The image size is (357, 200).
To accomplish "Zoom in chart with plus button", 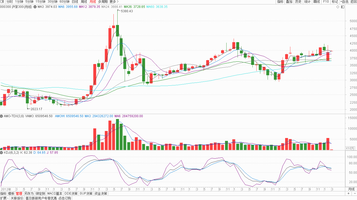I will (348, 193).
